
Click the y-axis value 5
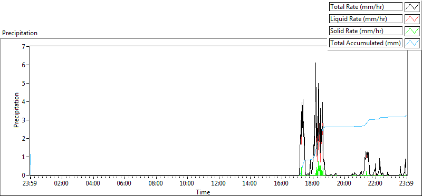[24, 84]
